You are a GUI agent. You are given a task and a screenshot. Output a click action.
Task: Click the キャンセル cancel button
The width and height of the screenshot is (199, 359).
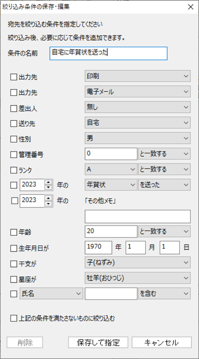click(162, 342)
